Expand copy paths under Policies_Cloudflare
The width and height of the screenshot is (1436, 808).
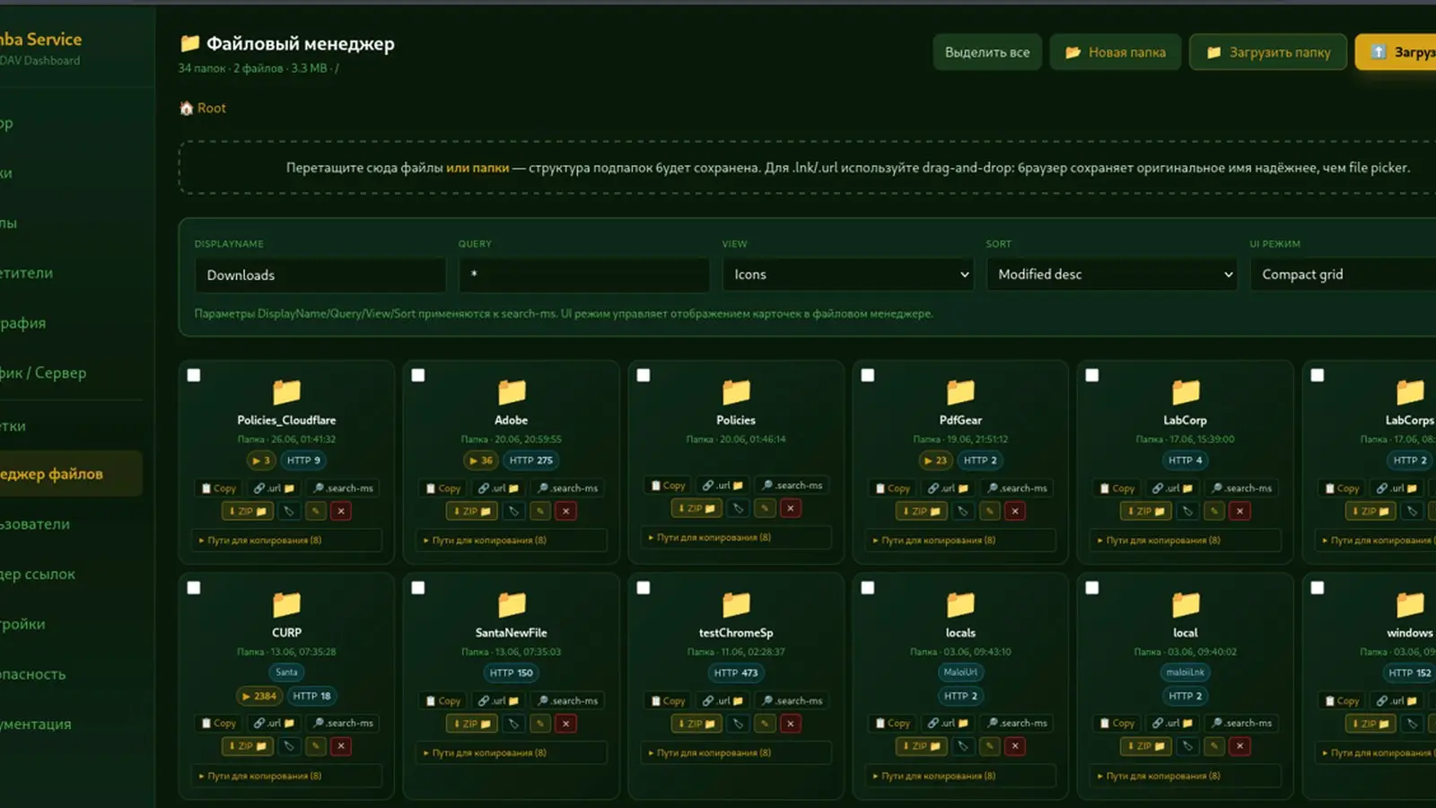[x=289, y=540]
